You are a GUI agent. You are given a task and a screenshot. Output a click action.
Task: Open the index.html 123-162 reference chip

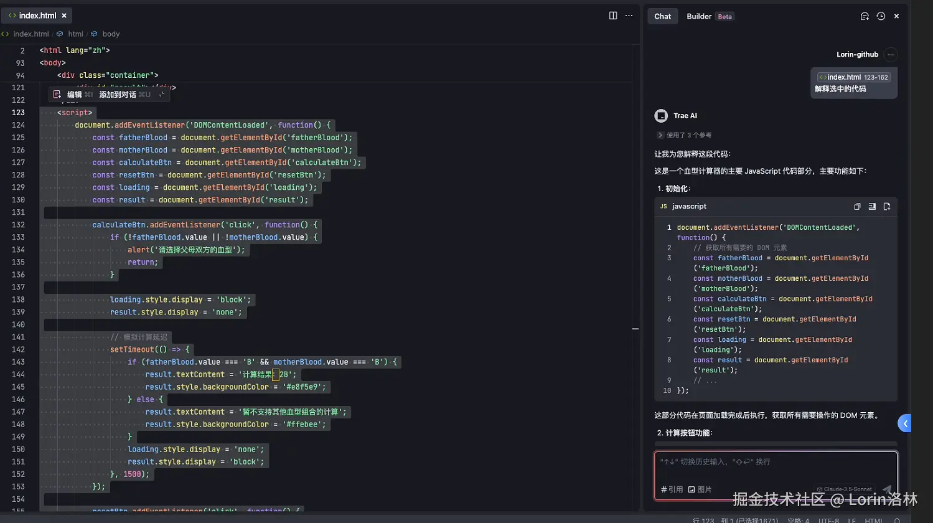(853, 77)
